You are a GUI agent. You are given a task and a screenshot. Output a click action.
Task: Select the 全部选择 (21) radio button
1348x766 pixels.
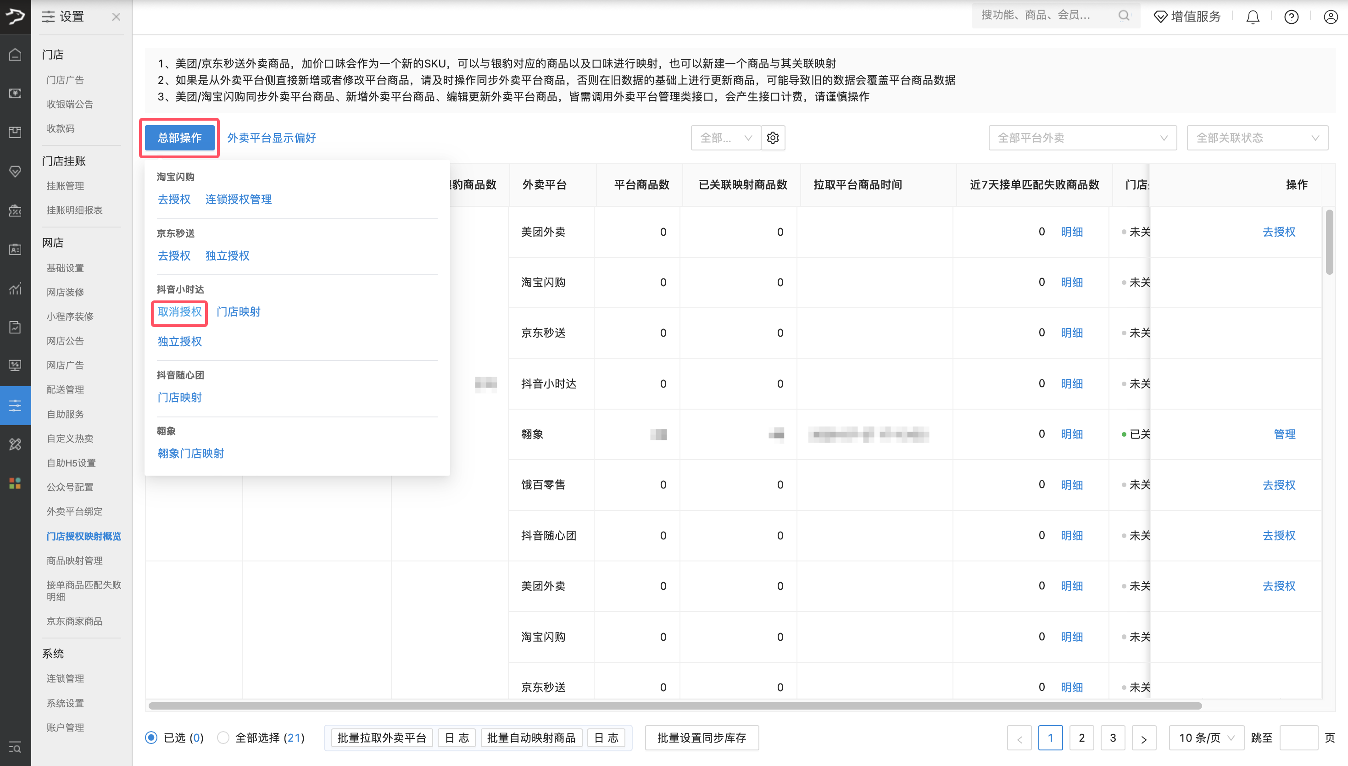coord(223,738)
